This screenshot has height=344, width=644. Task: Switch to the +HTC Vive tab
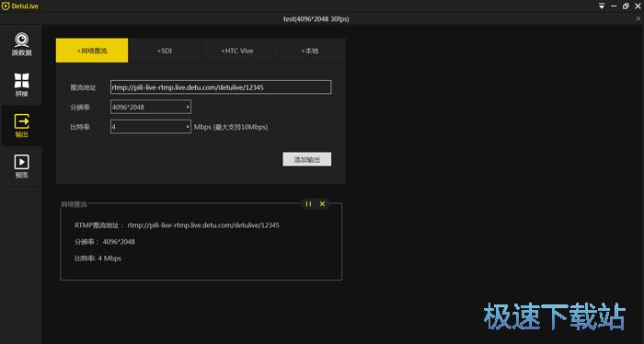tap(237, 51)
